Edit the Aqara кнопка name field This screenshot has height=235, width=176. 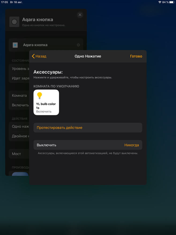46,45
